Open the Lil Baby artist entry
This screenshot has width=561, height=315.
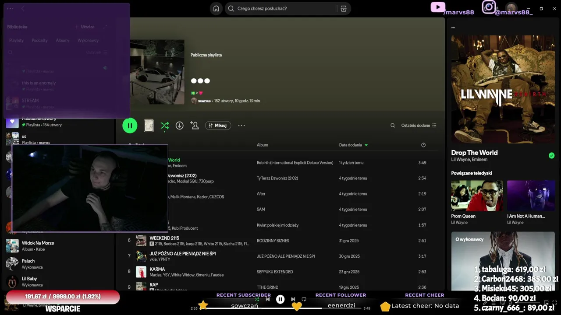coord(57,281)
